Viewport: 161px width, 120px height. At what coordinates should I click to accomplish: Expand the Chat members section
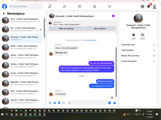138,50
